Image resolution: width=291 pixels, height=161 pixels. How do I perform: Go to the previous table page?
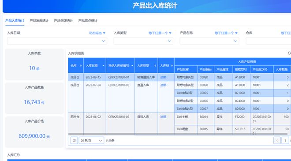coord(277,141)
